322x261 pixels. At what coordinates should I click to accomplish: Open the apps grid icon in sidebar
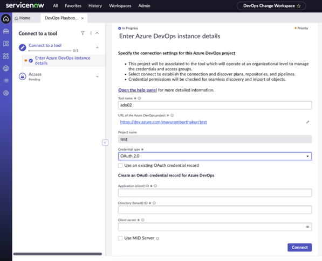[x=6, y=56]
